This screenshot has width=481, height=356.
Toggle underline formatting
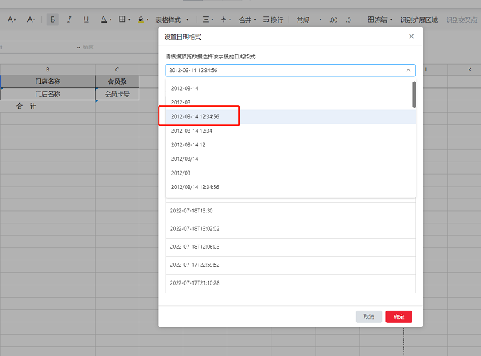click(86, 20)
